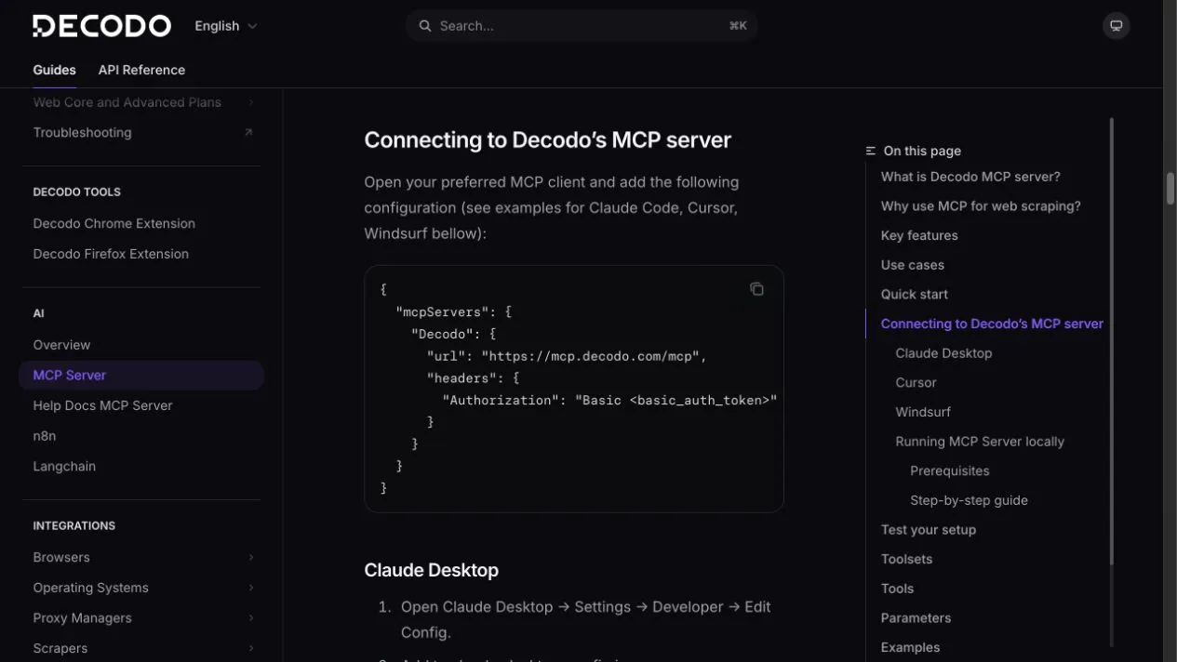Jump to Toolsets section
The width and height of the screenshot is (1177, 662).
(906, 560)
